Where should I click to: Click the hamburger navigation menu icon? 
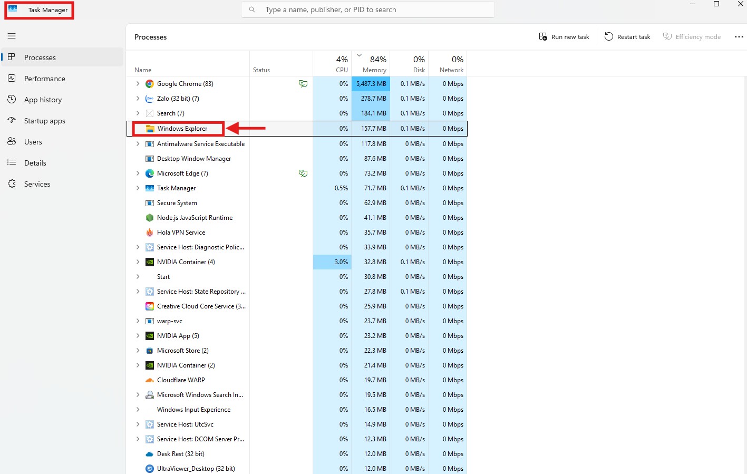(12, 36)
